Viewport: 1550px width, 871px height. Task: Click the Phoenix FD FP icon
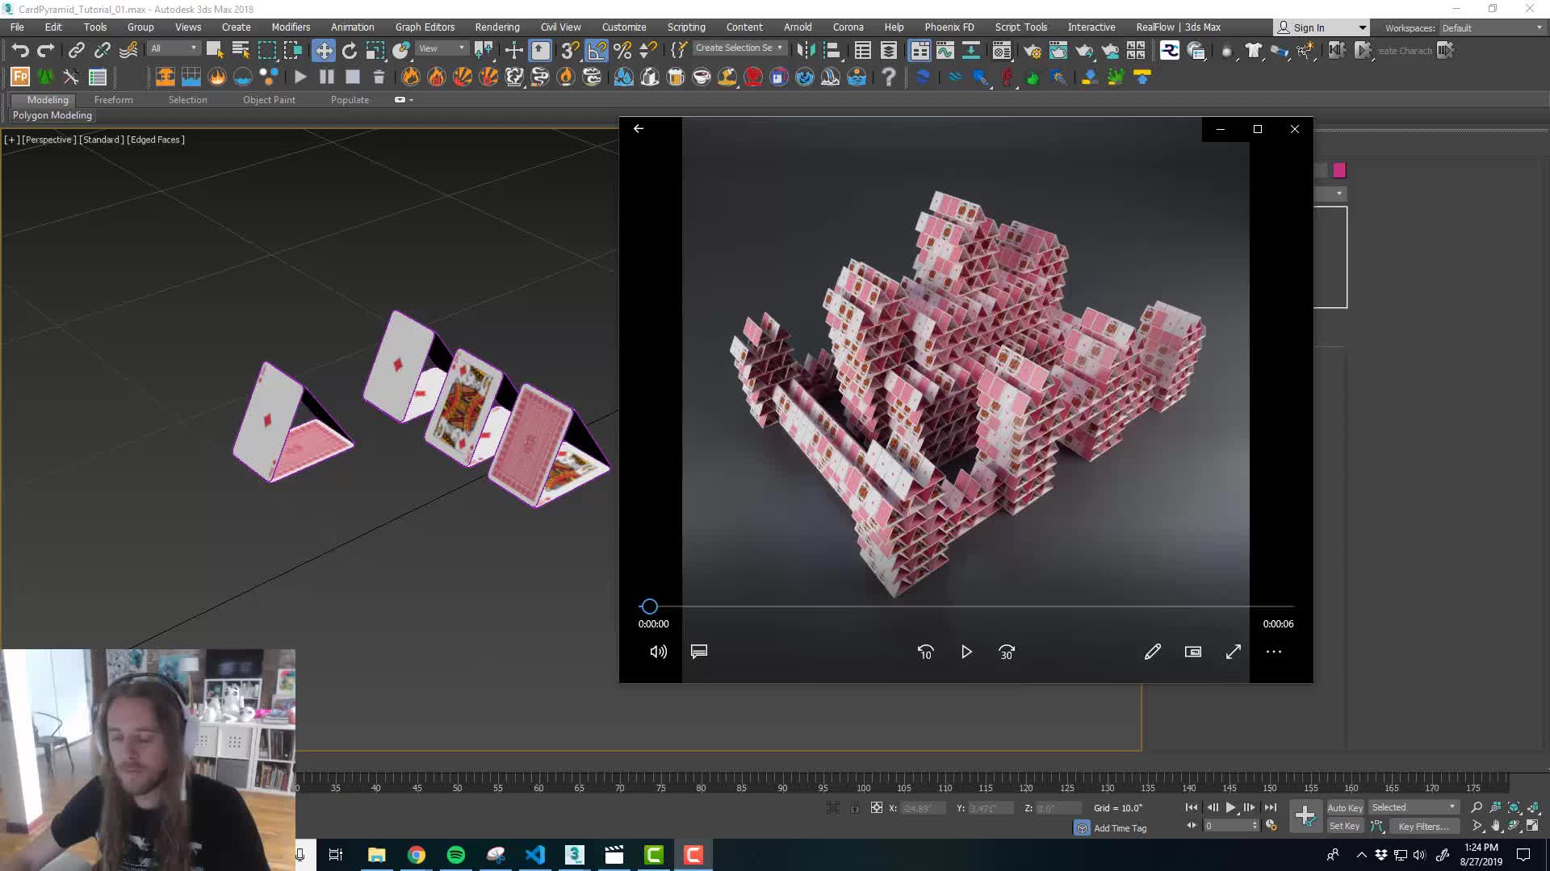[20, 77]
